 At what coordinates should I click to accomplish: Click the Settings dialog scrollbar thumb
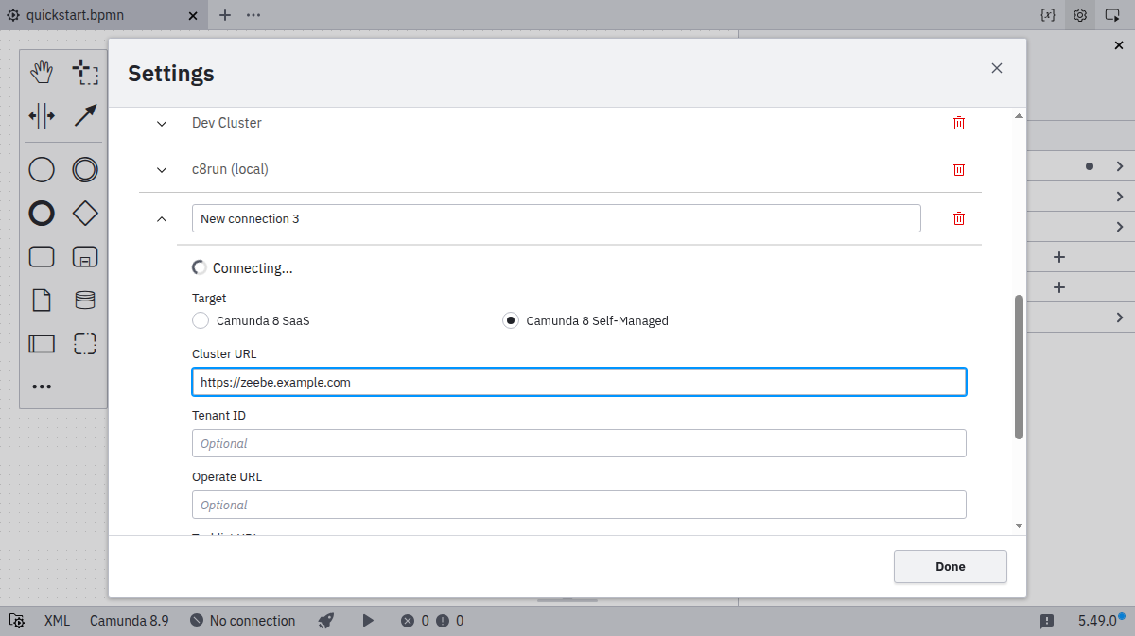(x=1019, y=367)
